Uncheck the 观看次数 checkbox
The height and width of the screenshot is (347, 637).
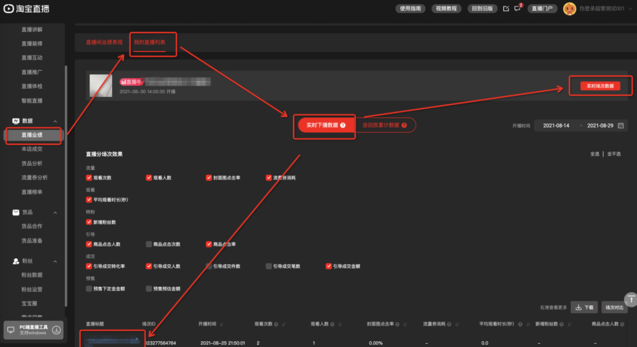pyautogui.click(x=89, y=178)
